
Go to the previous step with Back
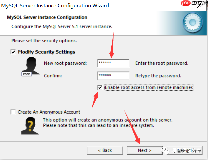coord(105,150)
